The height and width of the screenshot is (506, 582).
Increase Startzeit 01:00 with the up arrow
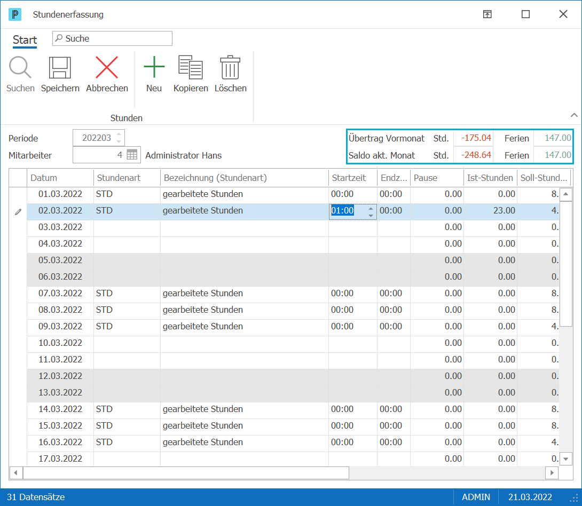(371, 209)
